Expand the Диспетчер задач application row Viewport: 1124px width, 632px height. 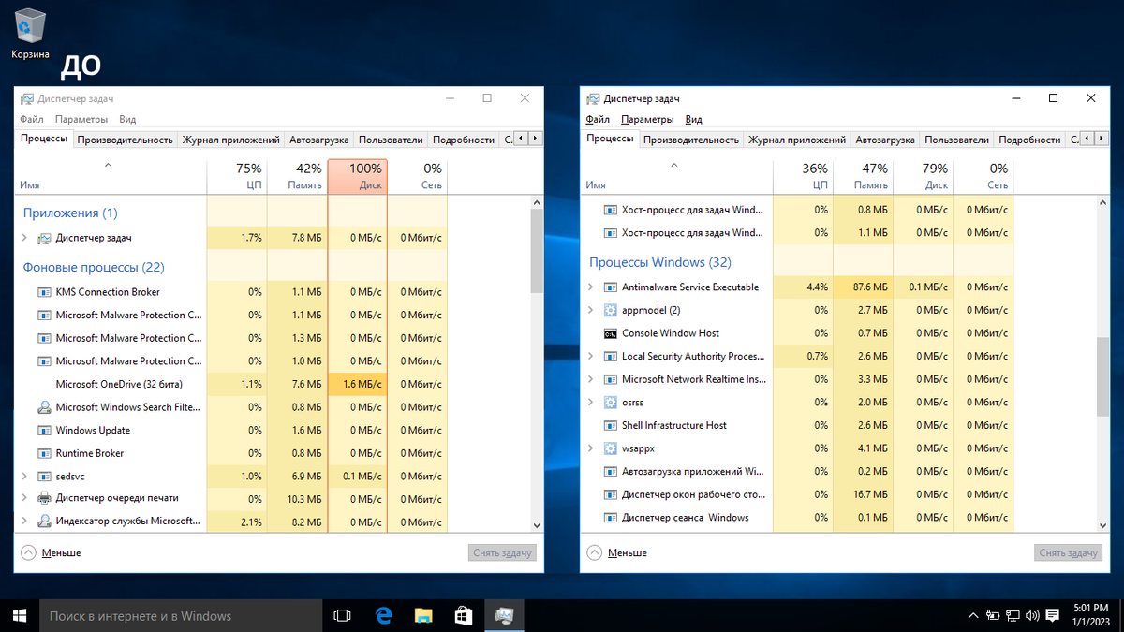click(x=25, y=238)
